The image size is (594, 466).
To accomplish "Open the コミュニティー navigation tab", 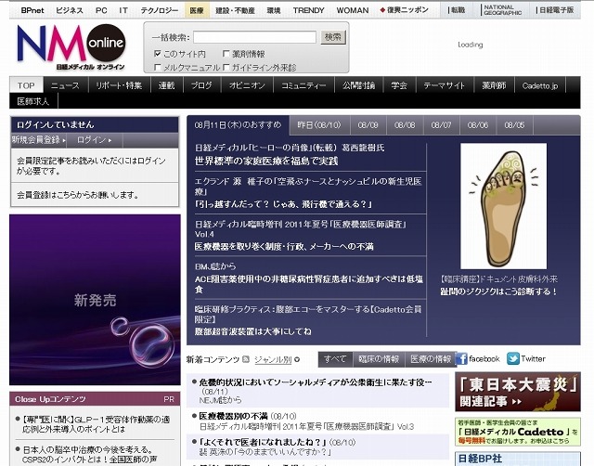I will (x=303, y=85).
